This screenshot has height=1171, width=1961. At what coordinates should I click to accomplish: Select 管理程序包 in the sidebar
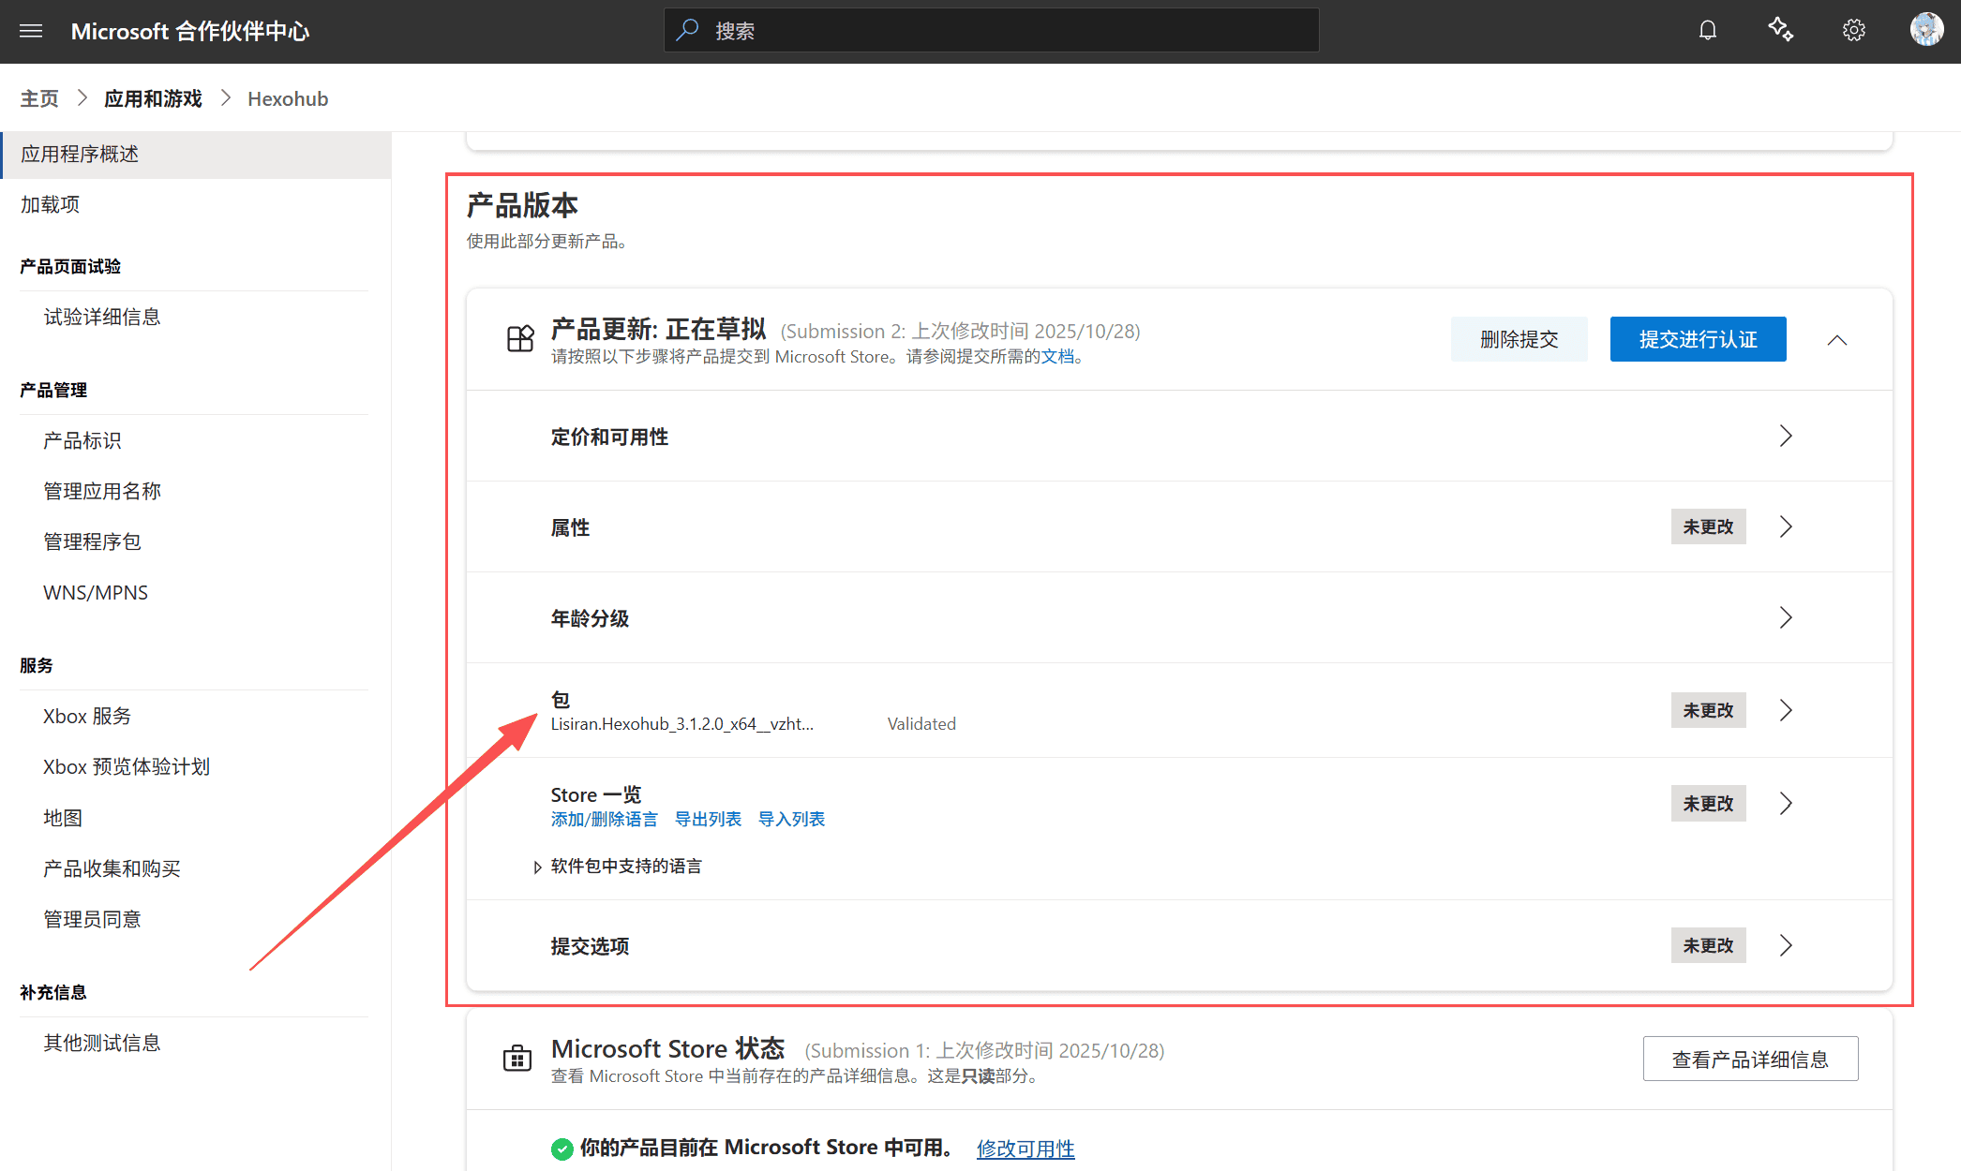coord(92,541)
